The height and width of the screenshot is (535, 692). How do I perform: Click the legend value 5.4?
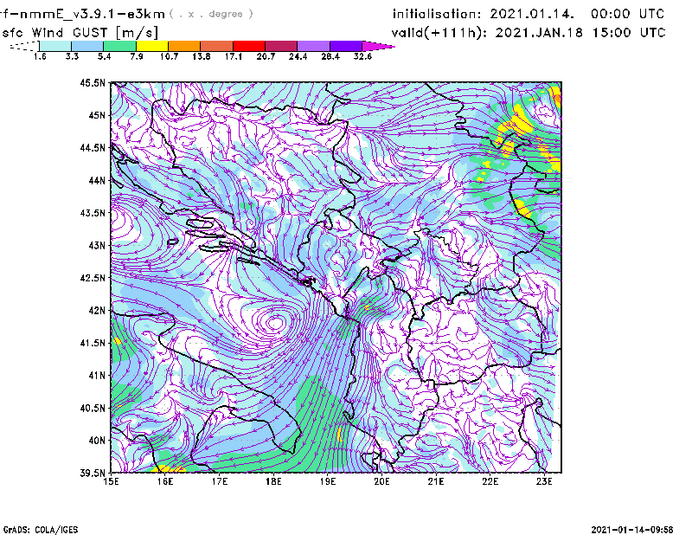(x=104, y=56)
